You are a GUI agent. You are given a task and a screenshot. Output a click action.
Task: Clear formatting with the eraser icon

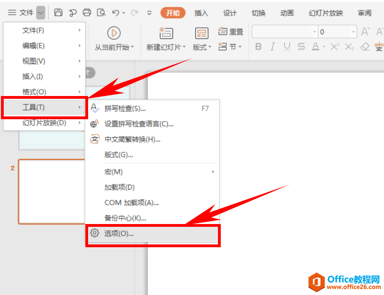pyautogui.click(x=365, y=46)
